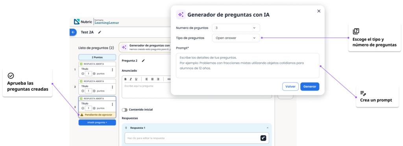Select question card number 1 Título
The height and width of the screenshot is (146, 403).
tap(97, 70)
